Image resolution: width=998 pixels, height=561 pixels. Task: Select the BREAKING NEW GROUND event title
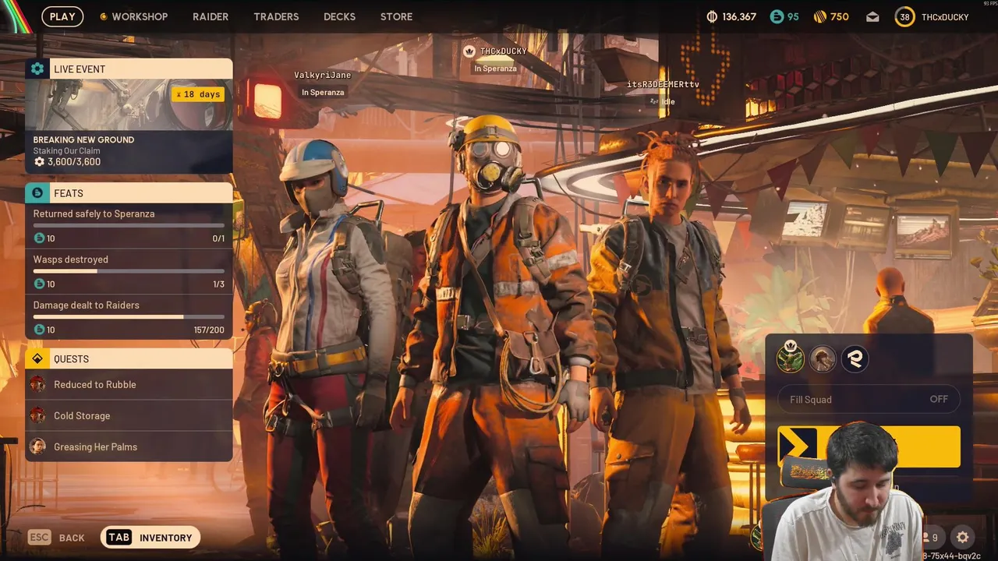point(83,139)
